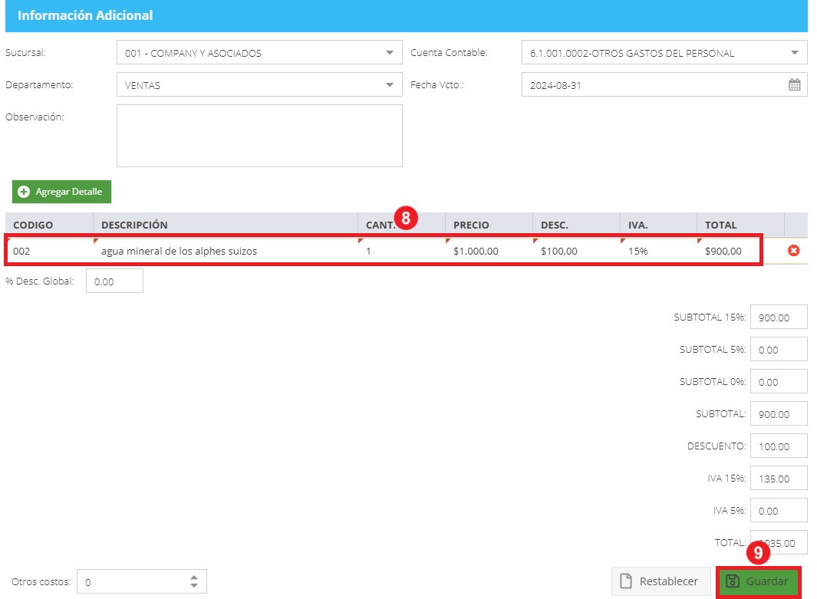Edit the % Desc. Global field
The image size is (817, 599).
[114, 281]
